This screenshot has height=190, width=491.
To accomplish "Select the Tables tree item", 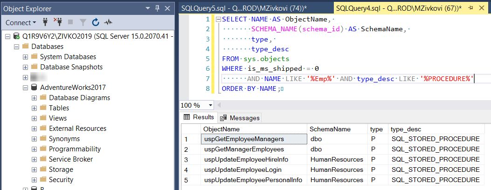I will click(59, 108).
